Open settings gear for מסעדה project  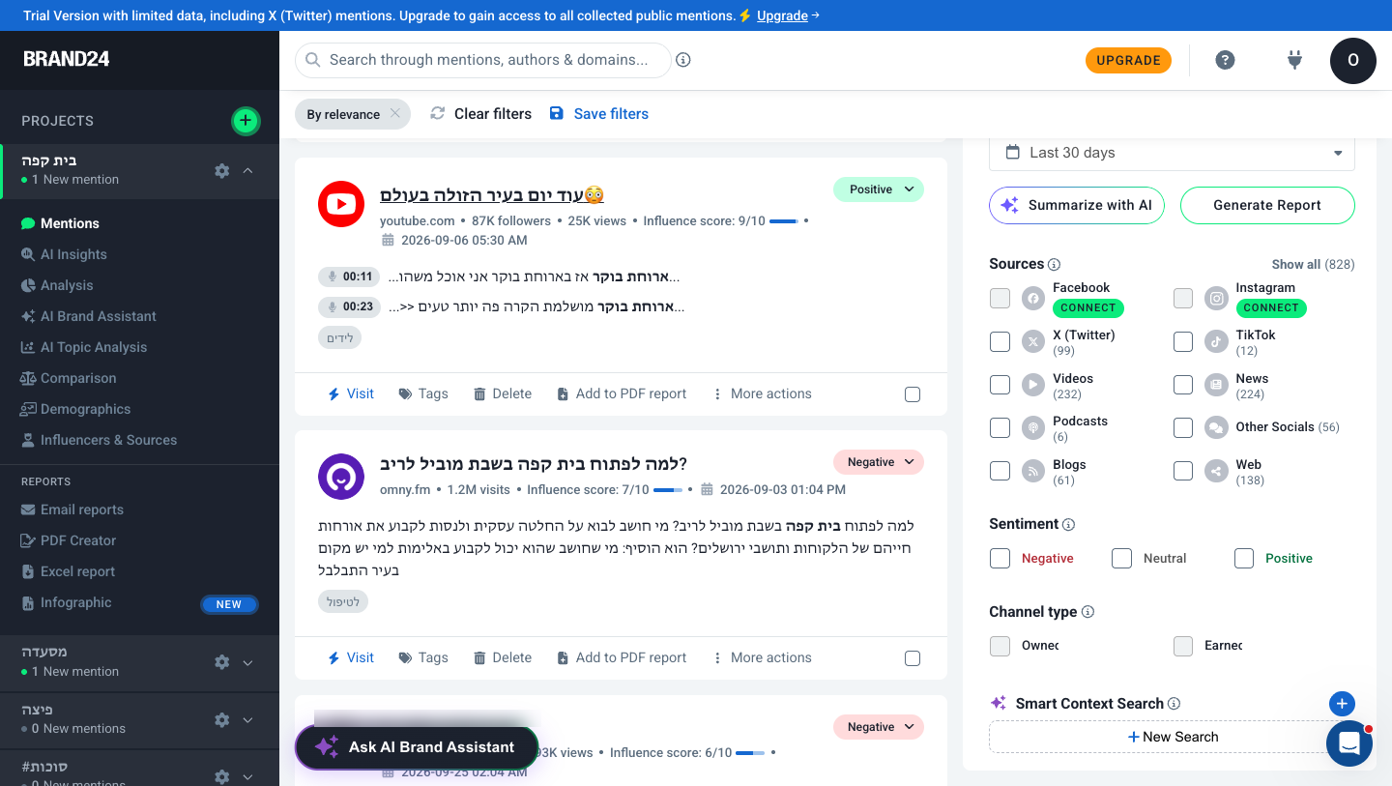click(222, 662)
